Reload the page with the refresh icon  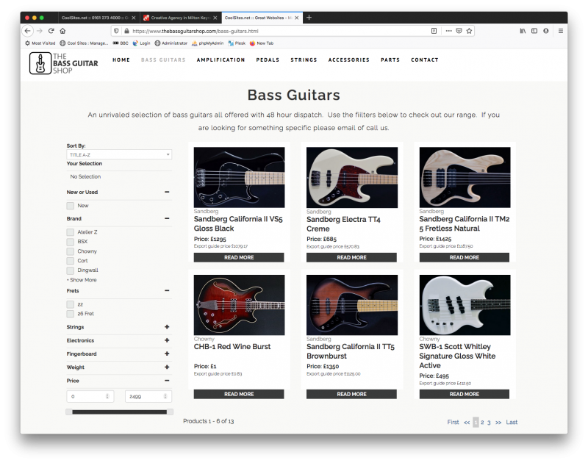51,31
